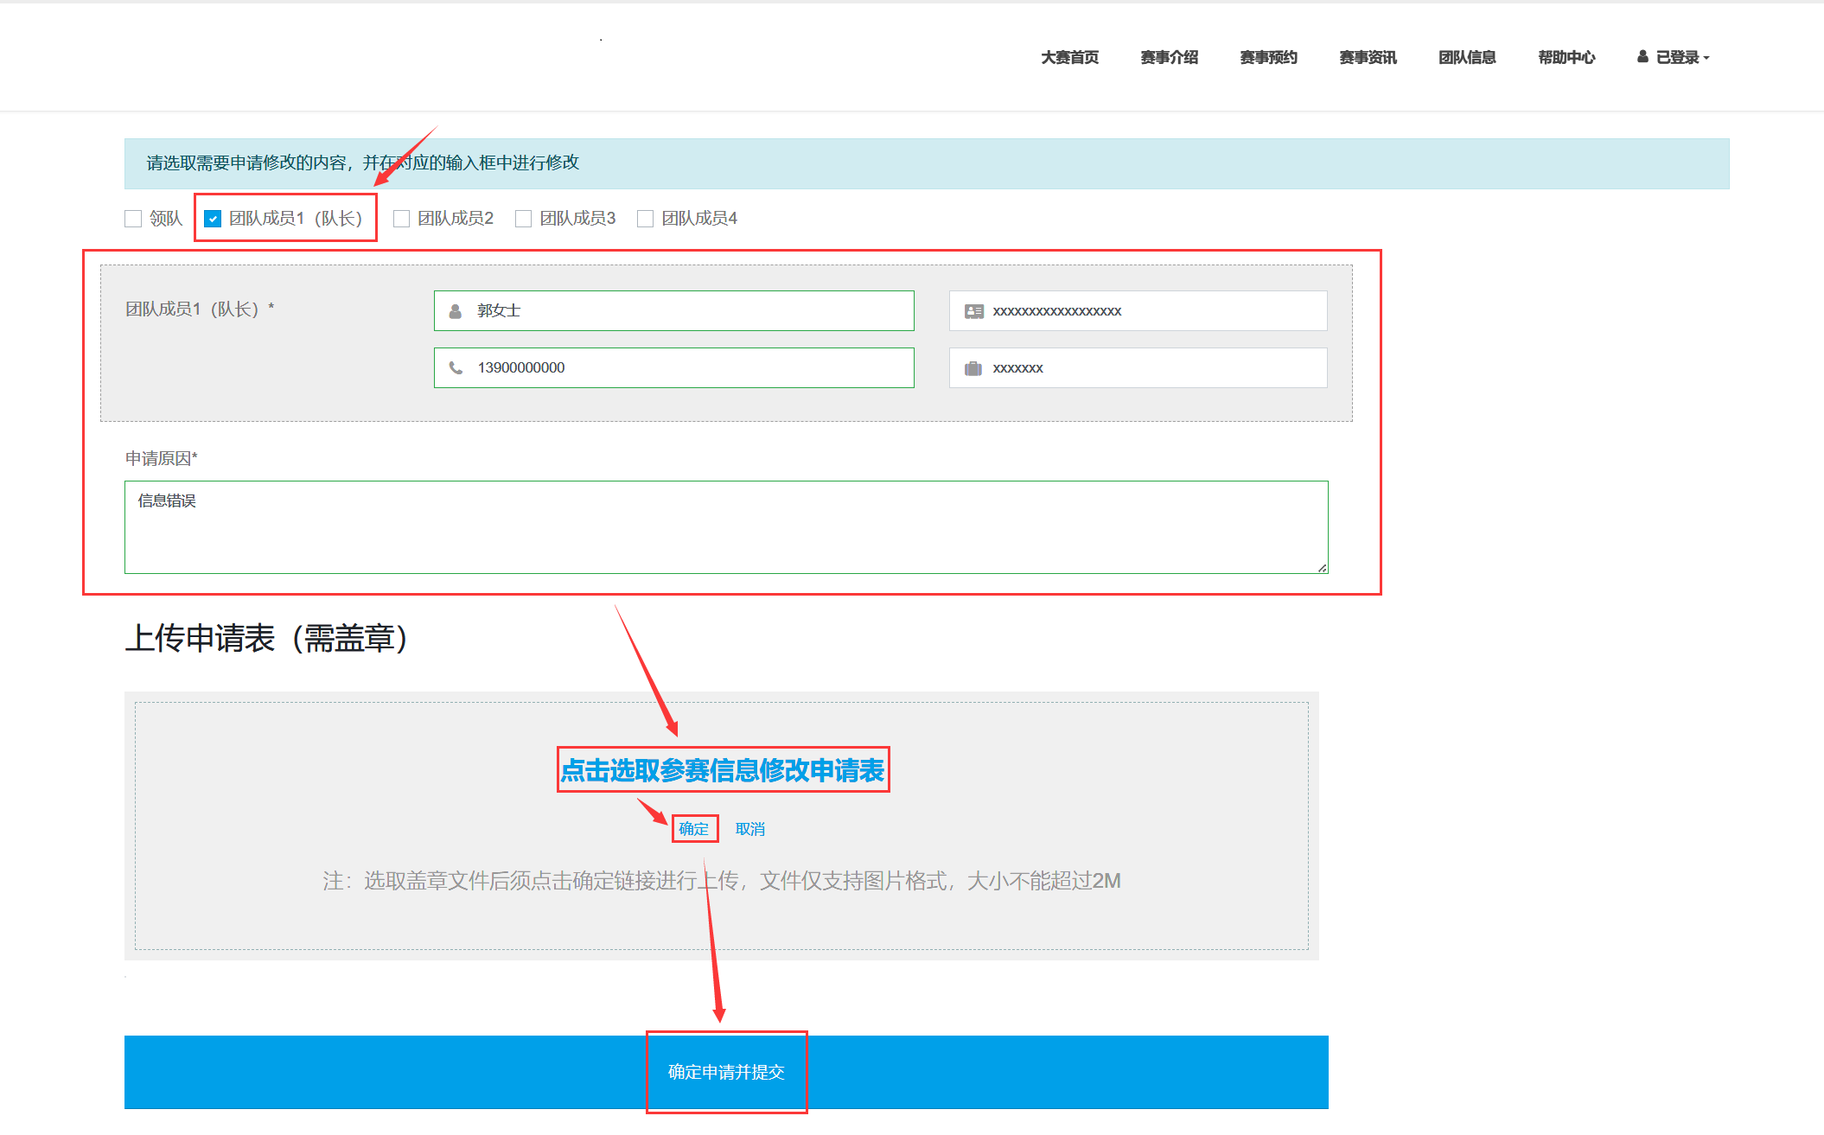The image size is (1824, 1135).
Task: Click 点击选取参赛信息修改申请表 link
Action: [x=723, y=770]
